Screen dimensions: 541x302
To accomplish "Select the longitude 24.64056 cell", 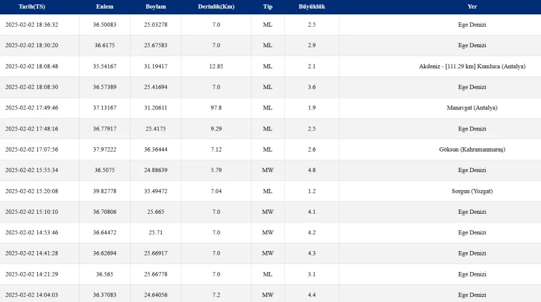I will [155, 295].
